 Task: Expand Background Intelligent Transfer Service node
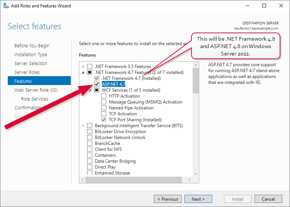[83, 126]
